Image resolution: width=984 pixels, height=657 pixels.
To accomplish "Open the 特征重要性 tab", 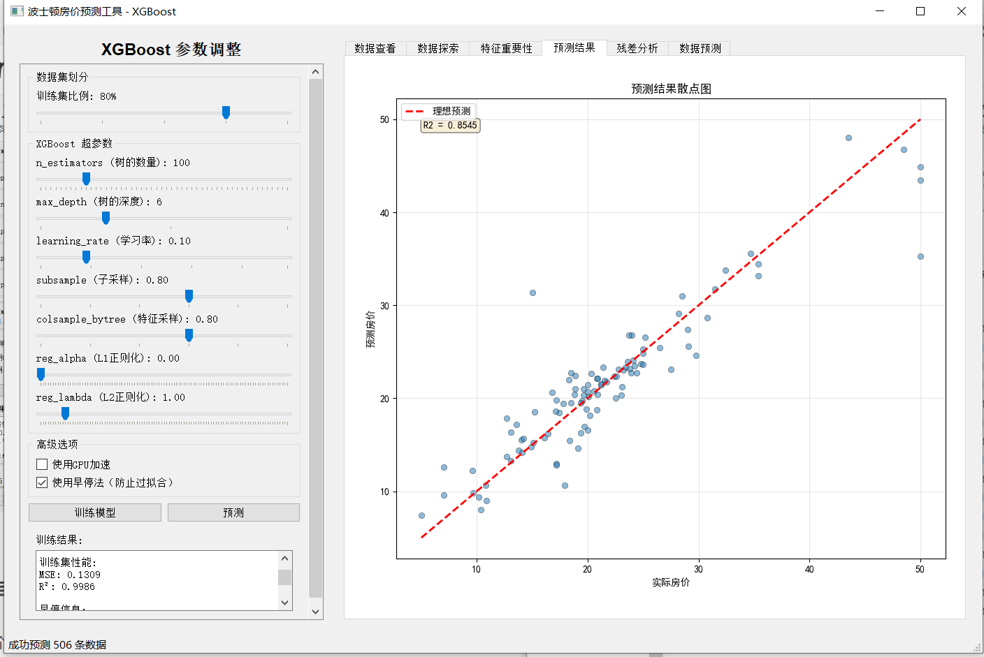I will 506,48.
